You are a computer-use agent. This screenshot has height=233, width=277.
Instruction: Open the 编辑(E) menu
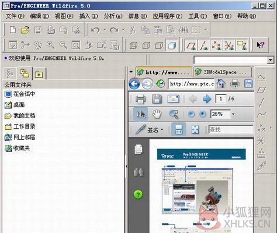click(39, 16)
